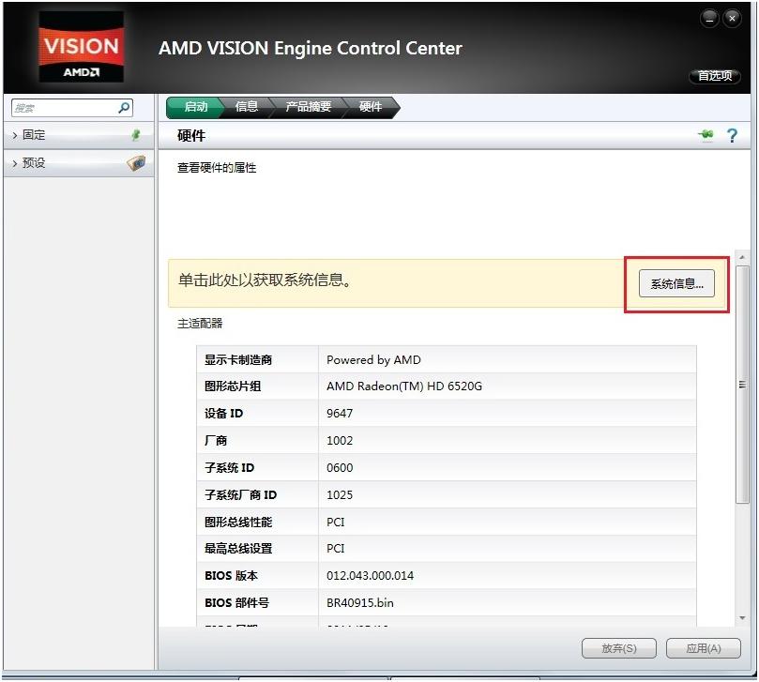Select the value 012.043.000.014
Viewport: 759px width, 682px height.
(371, 575)
